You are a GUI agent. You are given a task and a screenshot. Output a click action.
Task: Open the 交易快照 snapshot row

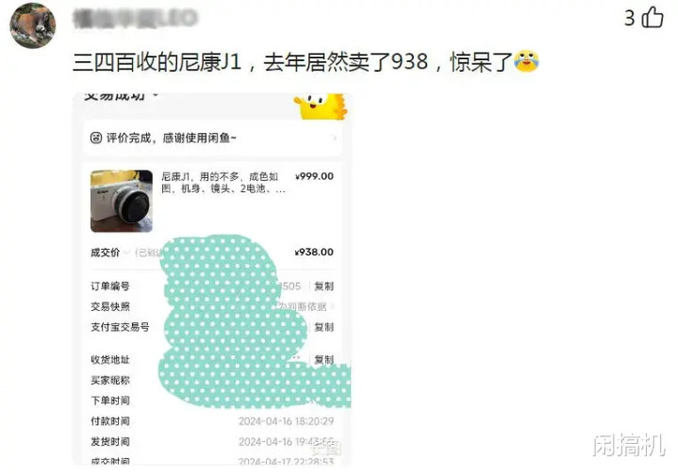[213, 307]
